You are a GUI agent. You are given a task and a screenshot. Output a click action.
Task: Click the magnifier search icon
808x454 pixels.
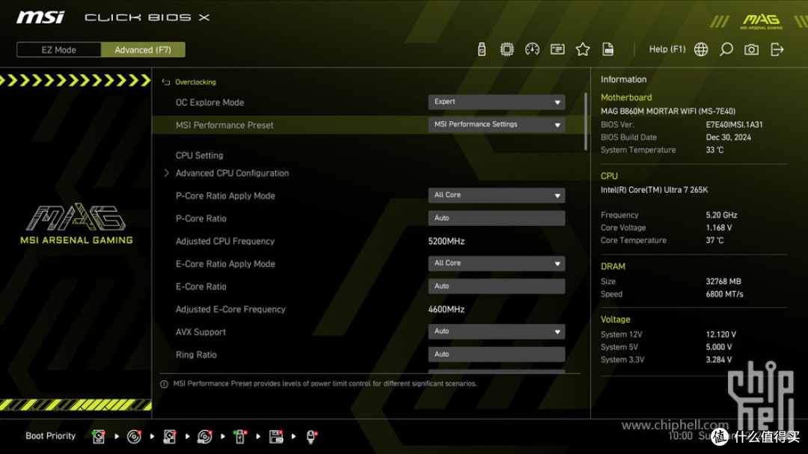pos(726,49)
